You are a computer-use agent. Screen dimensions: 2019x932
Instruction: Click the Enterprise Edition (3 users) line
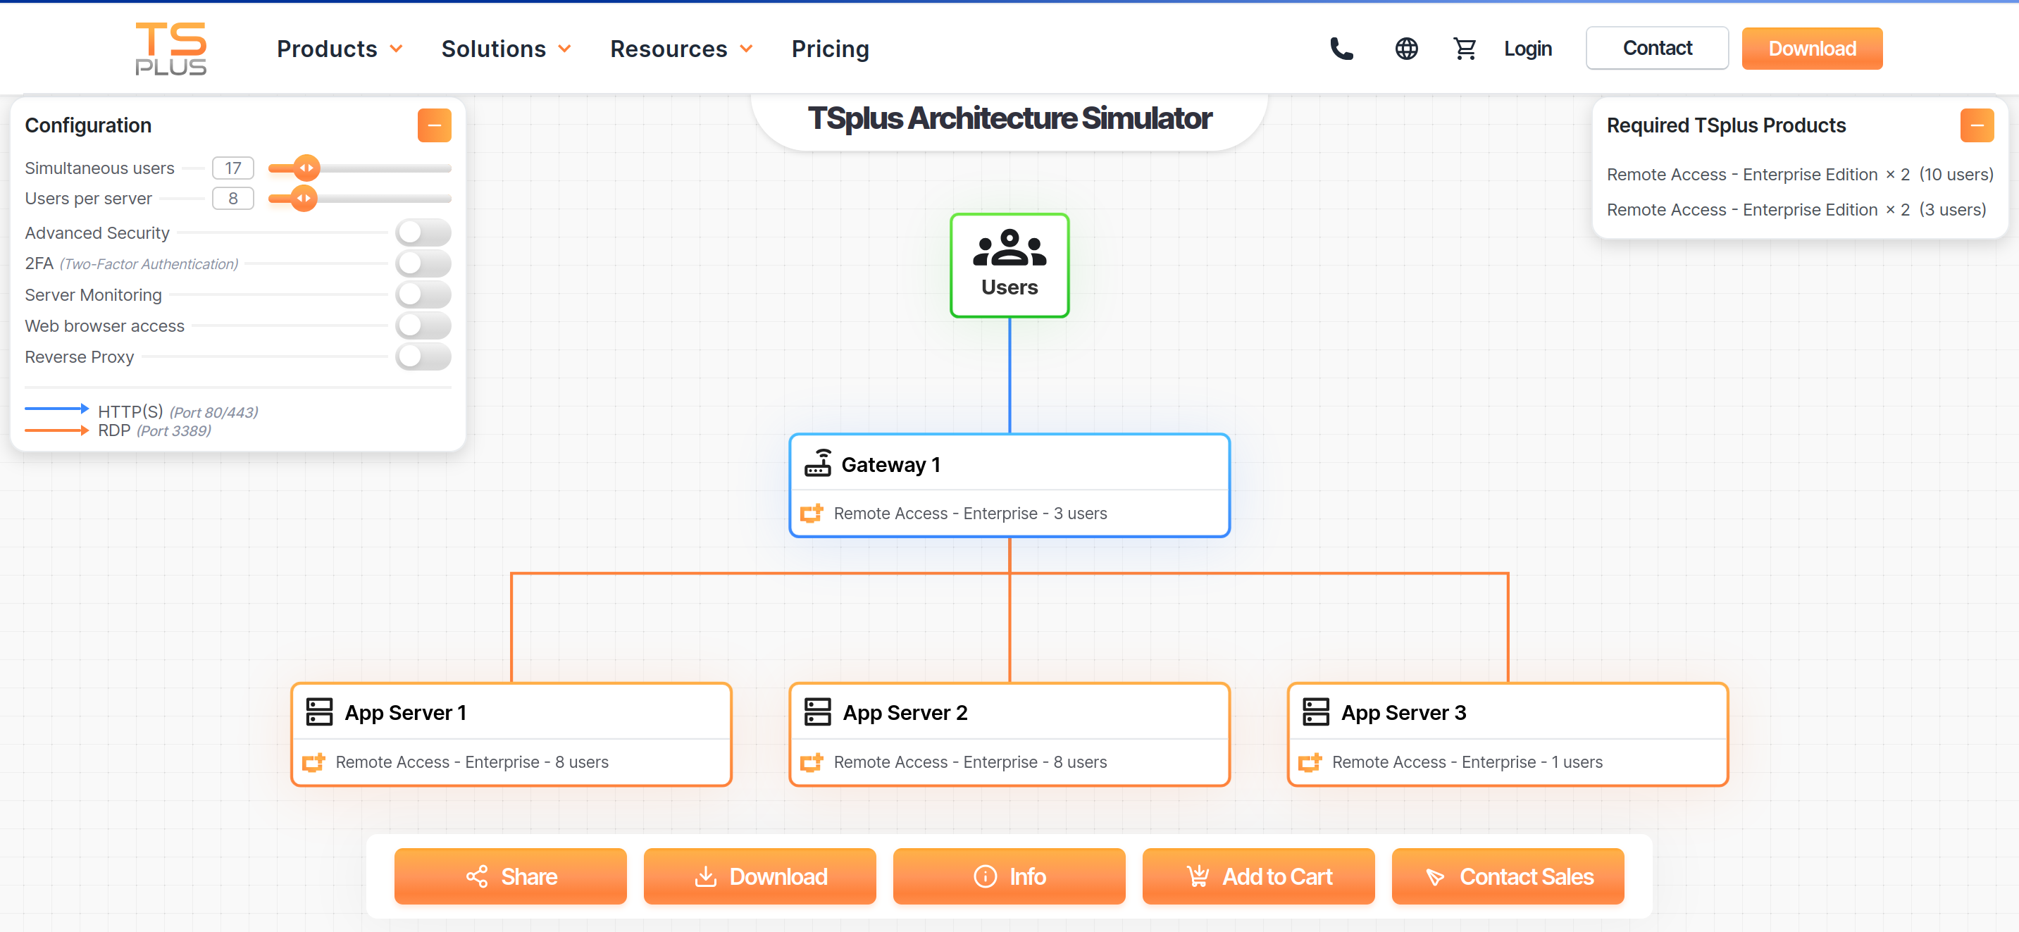1796,209
